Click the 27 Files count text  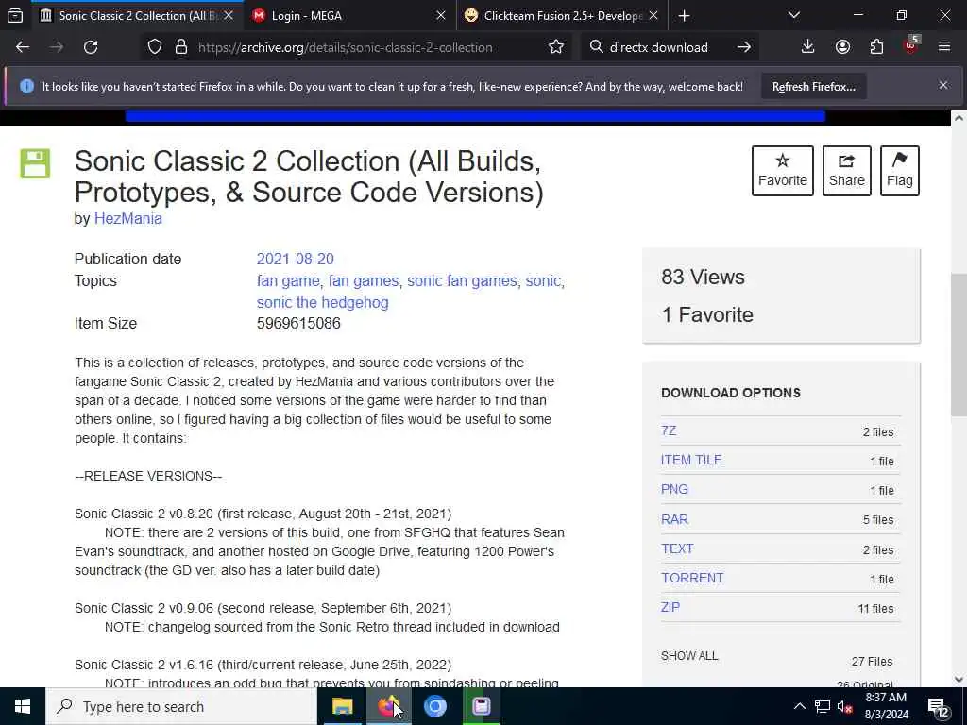[872, 662]
